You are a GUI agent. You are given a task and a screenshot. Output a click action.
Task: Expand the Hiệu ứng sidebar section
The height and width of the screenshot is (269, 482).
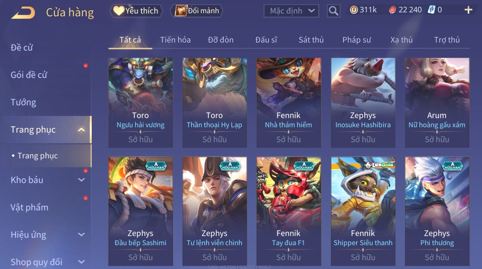[82, 234]
